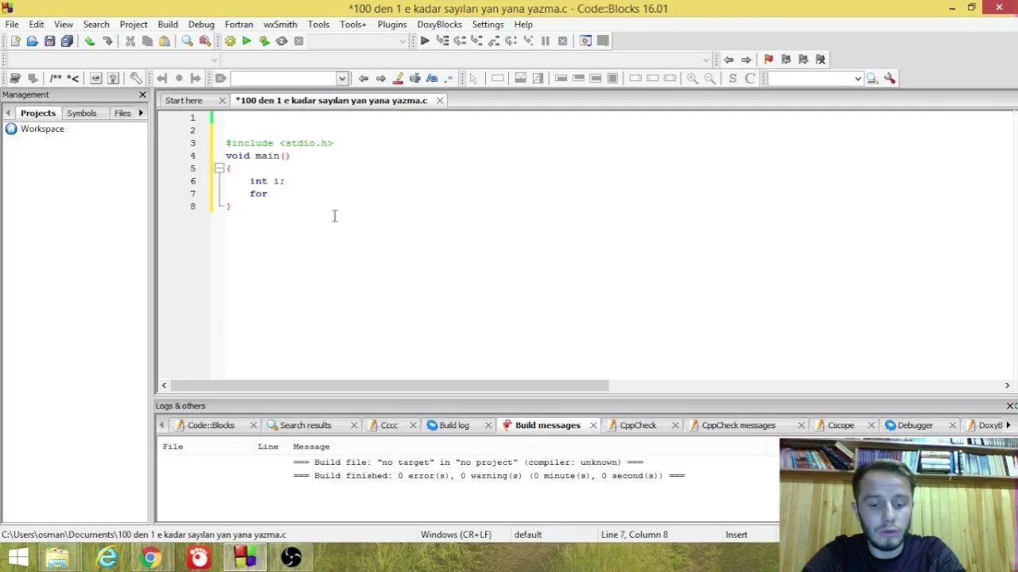
Task: Launch Chrome from the taskbar
Action: [x=152, y=557]
